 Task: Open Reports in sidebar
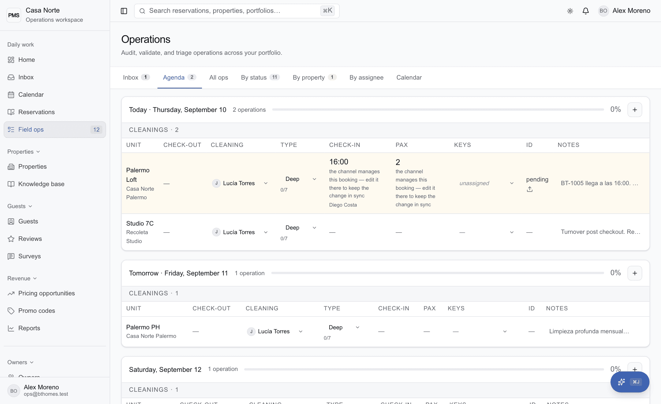(x=55, y=328)
